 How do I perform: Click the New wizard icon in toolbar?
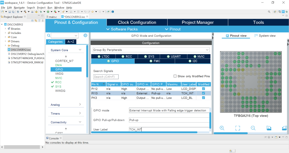click(2, 12)
